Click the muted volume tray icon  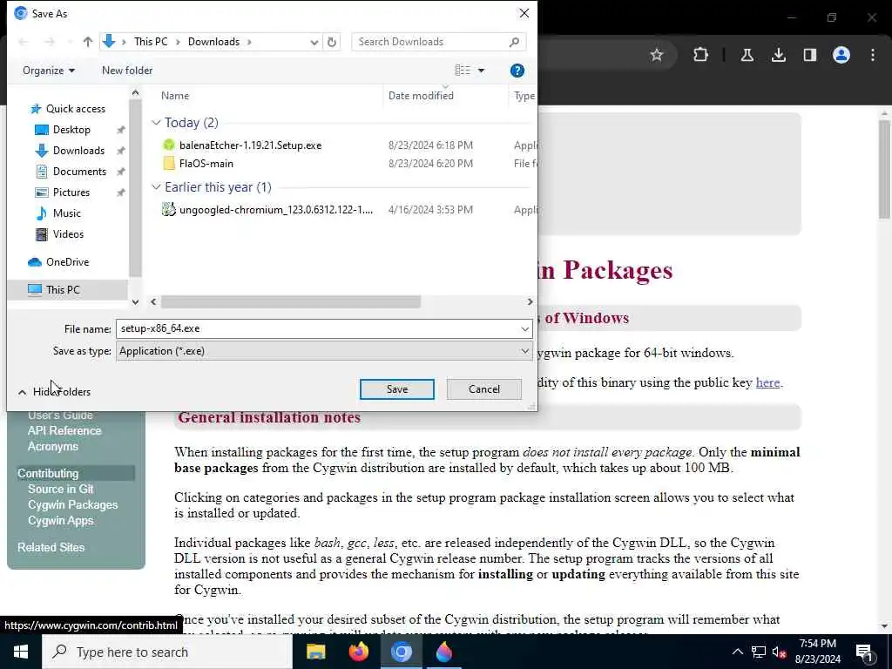780,652
